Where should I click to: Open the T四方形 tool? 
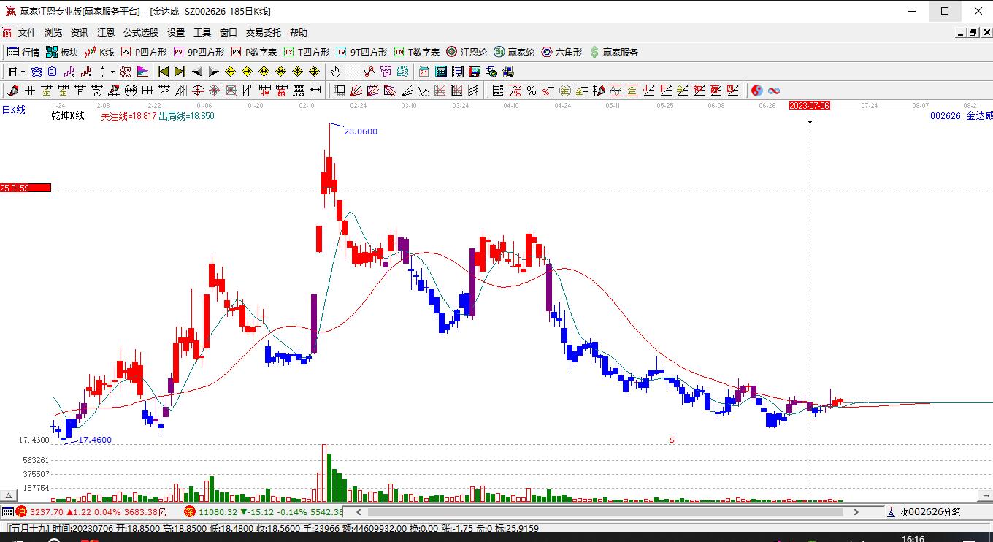(x=307, y=52)
